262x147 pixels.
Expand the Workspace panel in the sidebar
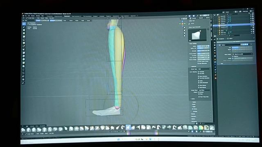pos(194,121)
